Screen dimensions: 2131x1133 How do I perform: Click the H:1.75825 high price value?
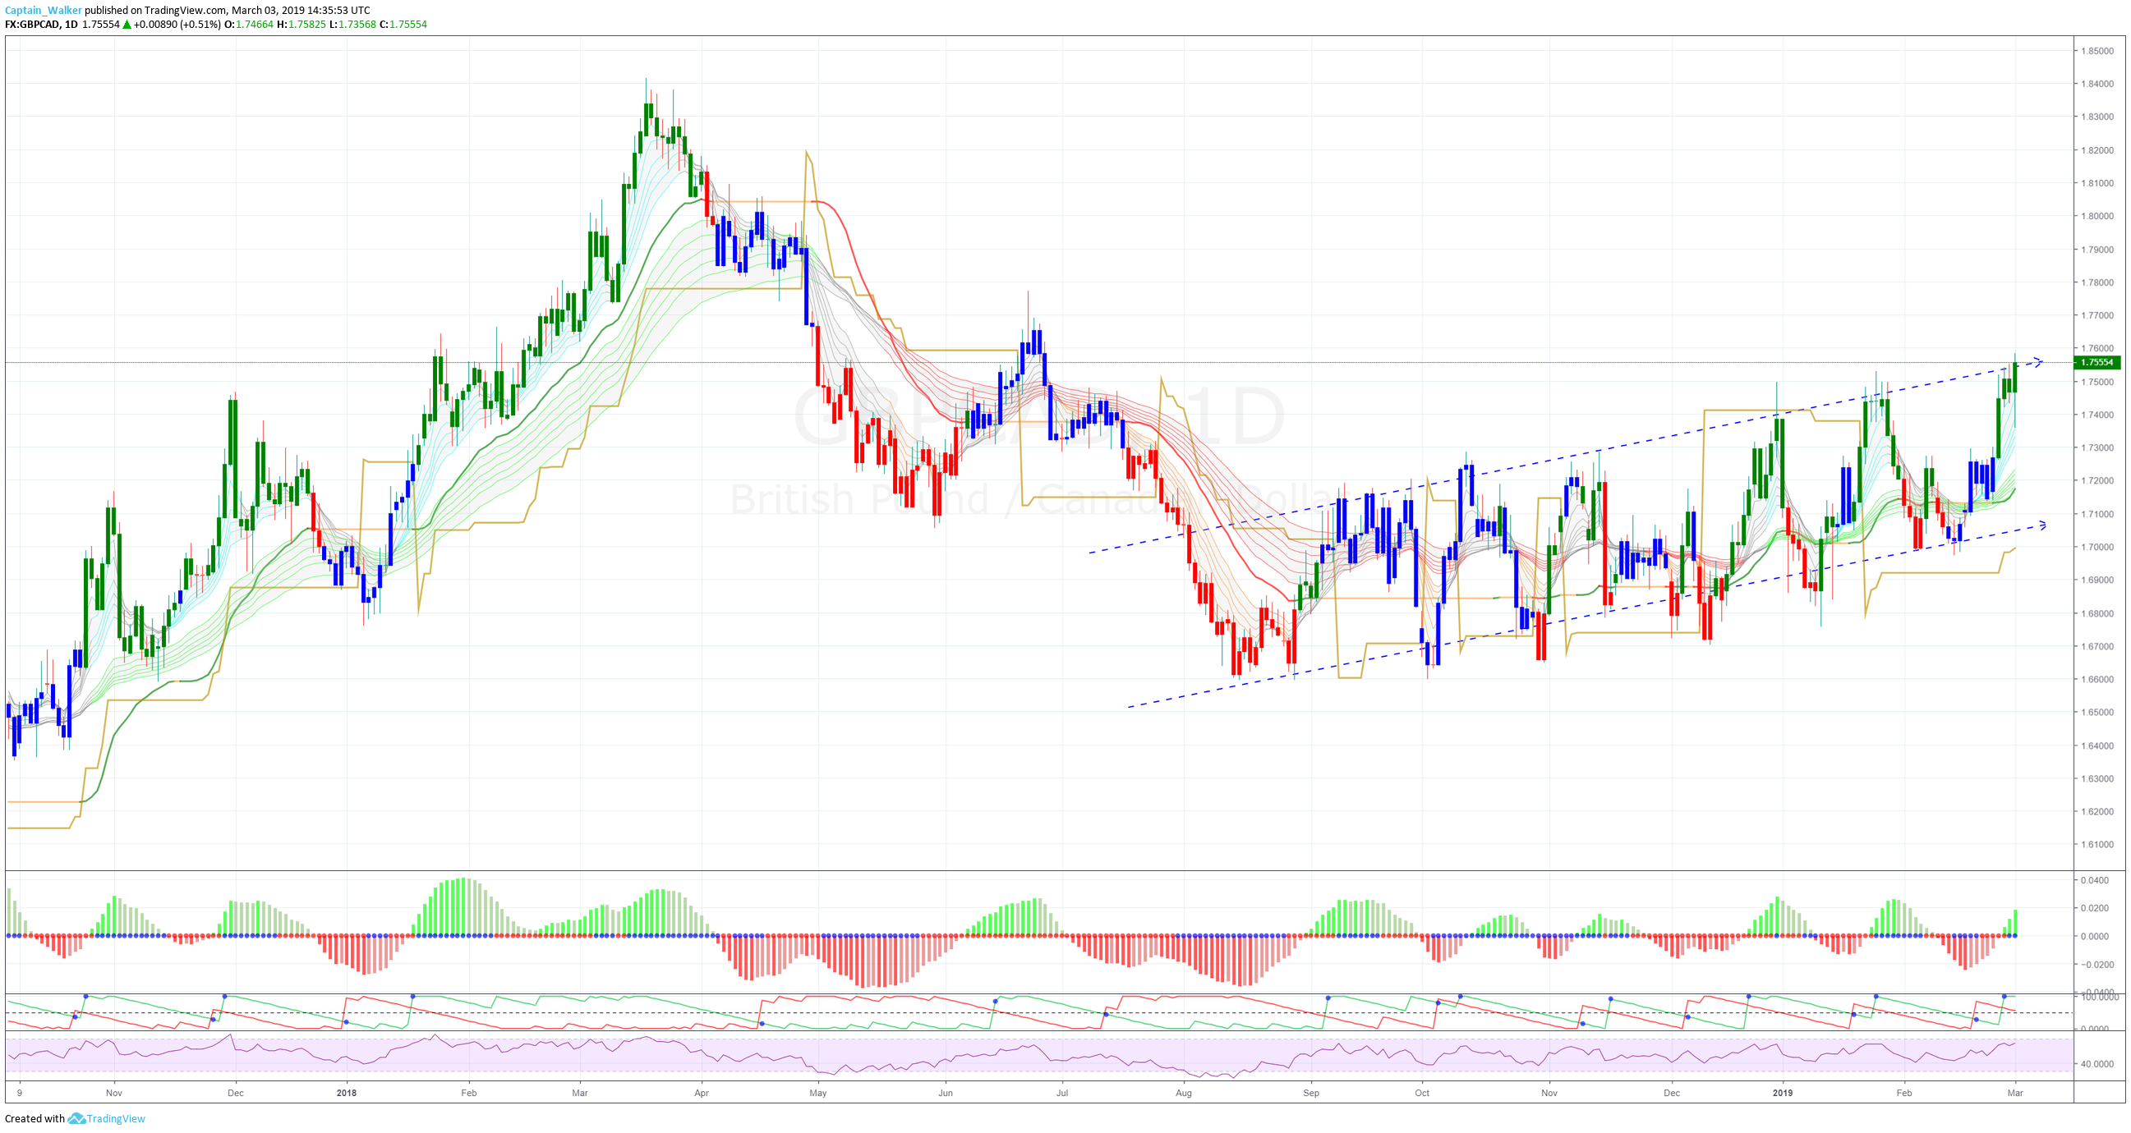click(301, 25)
